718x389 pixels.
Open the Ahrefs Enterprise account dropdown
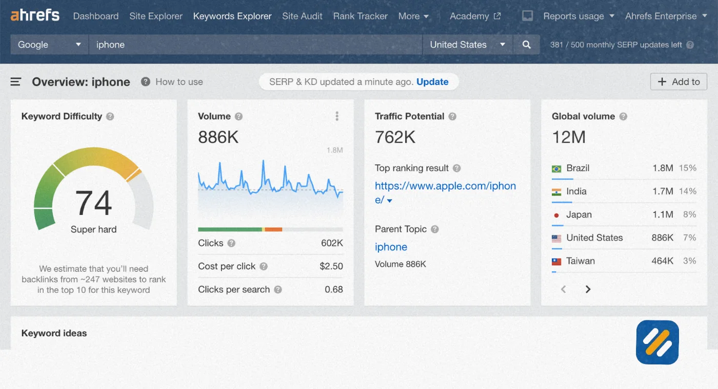click(666, 16)
